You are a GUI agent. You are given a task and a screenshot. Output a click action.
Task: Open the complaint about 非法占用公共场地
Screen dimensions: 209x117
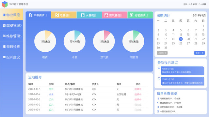183,71
